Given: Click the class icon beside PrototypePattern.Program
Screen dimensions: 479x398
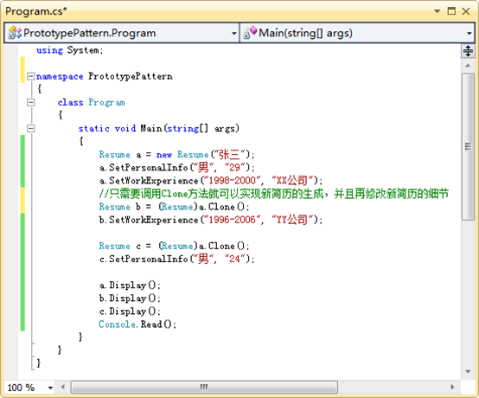Looking at the screenshot, I should (x=15, y=33).
